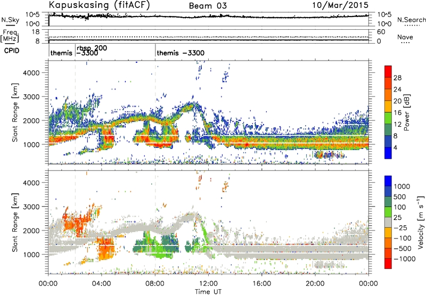Click the 20:00 time tick label
This screenshot has height=295, width=426.
point(315,284)
